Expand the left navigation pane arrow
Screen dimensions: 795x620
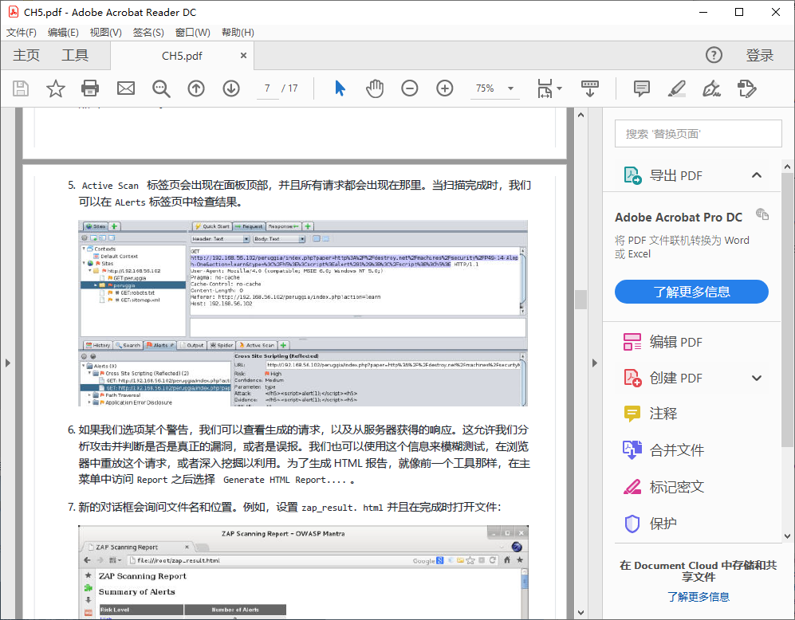click(8, 363)
